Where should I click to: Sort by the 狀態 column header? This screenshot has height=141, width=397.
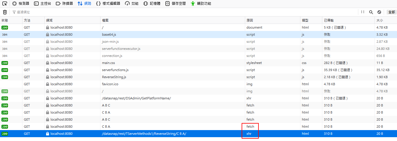[x=11, y=20]
